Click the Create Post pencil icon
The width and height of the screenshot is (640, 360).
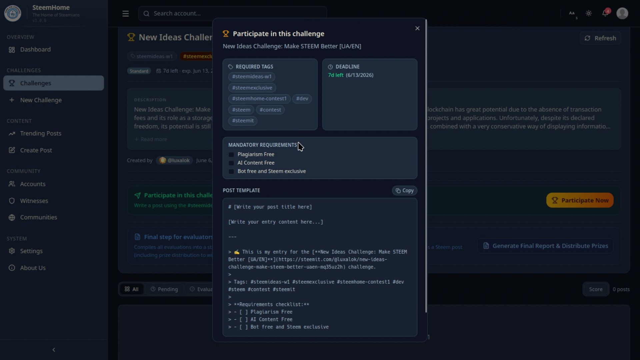coord(12,150)
